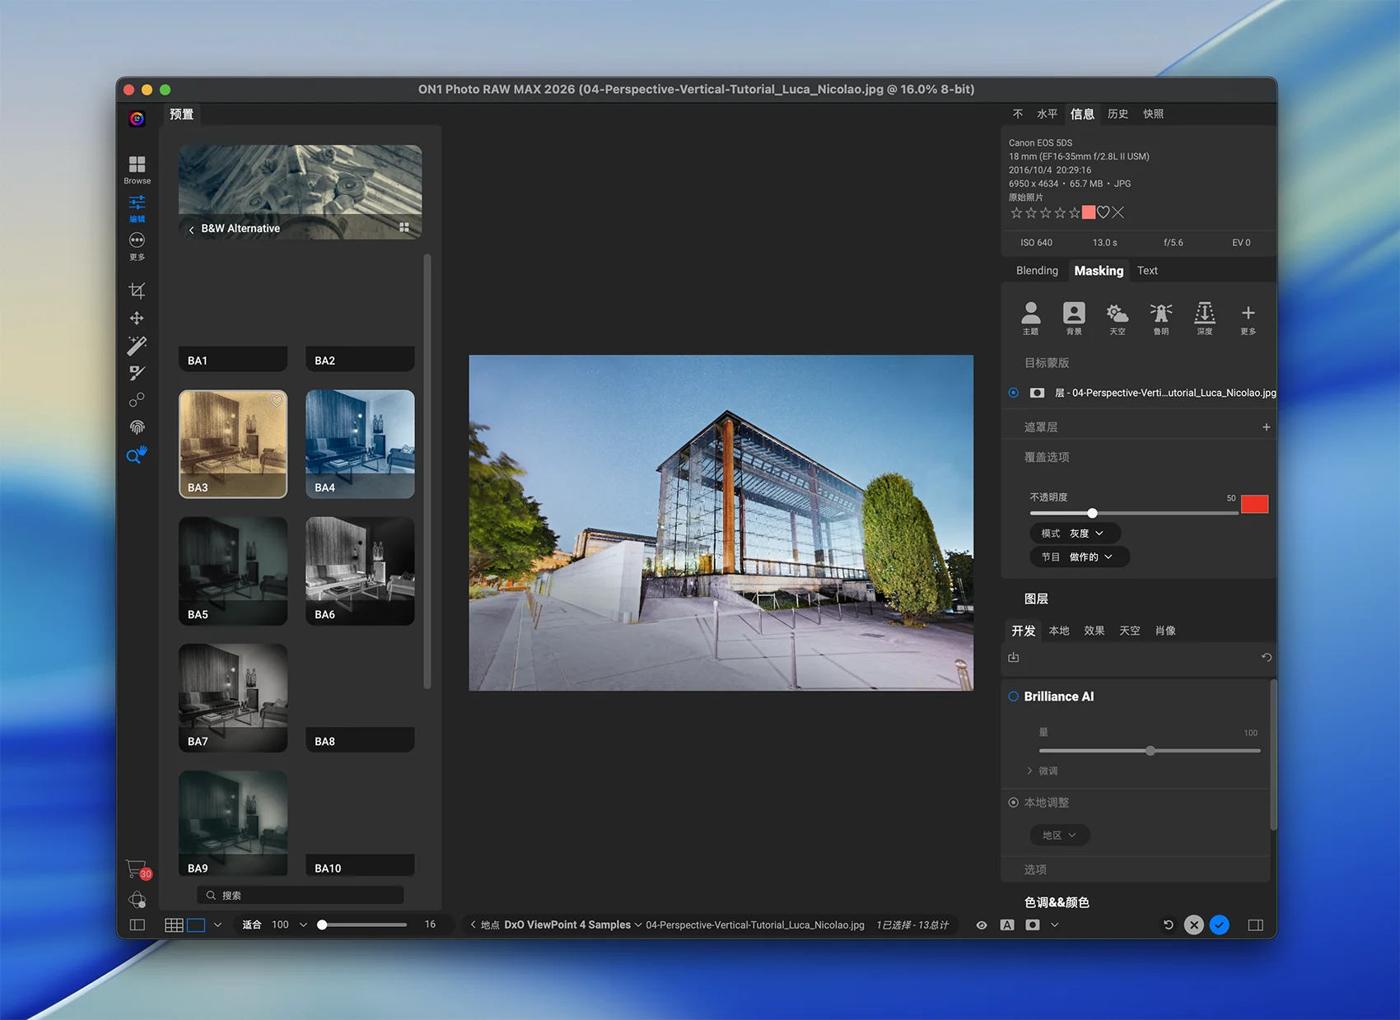The height and width of the screenshot is (1020, 1400).
Task: Go back from B&W Alternative category
Action: (192, 229)
